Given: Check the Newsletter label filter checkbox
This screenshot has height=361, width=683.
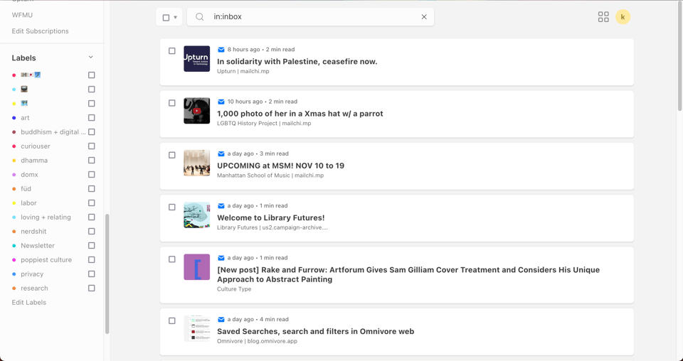Looking at the screenshot, I should coord(92,246).
